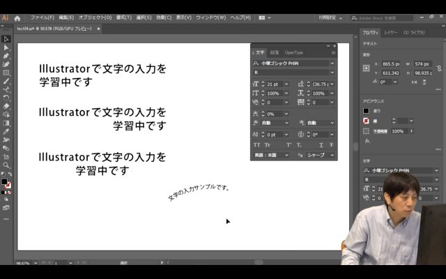Toggle Small Caps in Character panel
The height and width of the screenshot is (279, 446).
click(x=267, y=145)
